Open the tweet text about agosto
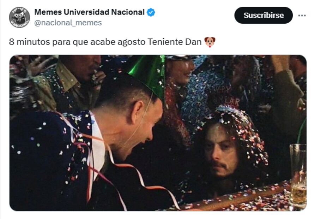Viewport: 315px width, 219px height. coord(112,42)
